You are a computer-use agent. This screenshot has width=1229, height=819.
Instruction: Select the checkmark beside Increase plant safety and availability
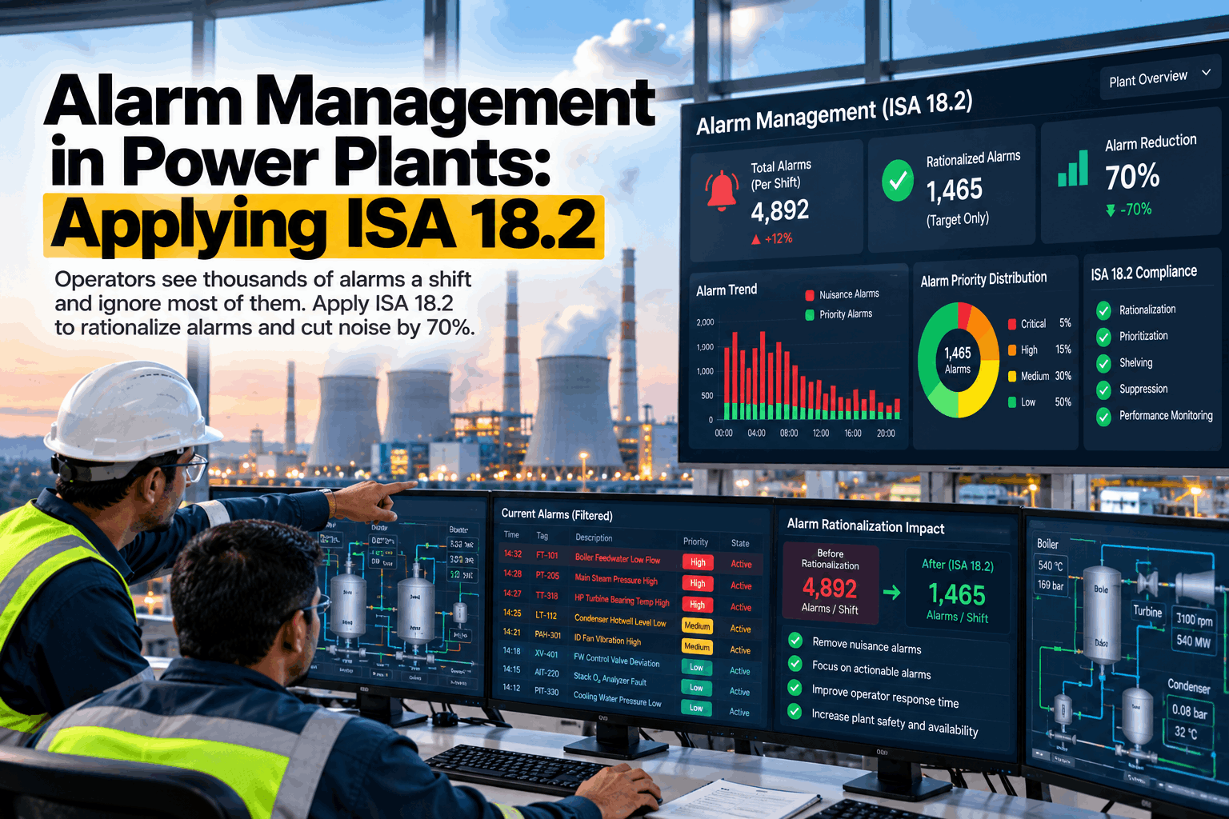[x=795, y=710]
